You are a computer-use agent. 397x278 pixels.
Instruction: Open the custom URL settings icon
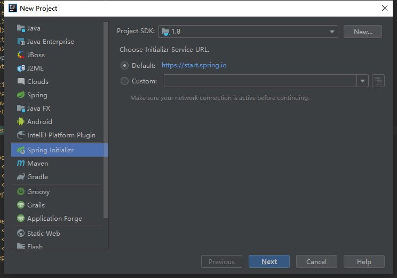pos(378,81)
